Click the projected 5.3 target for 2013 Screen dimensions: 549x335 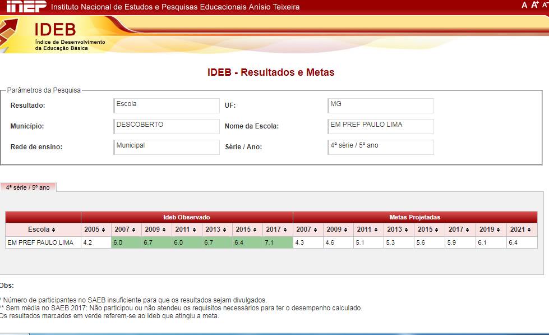(x=399, y=242)
